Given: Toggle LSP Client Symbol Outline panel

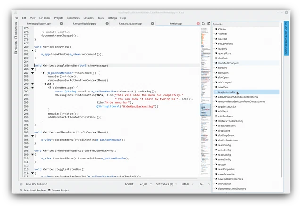Looking at the screenshot, I should [286, 38].
